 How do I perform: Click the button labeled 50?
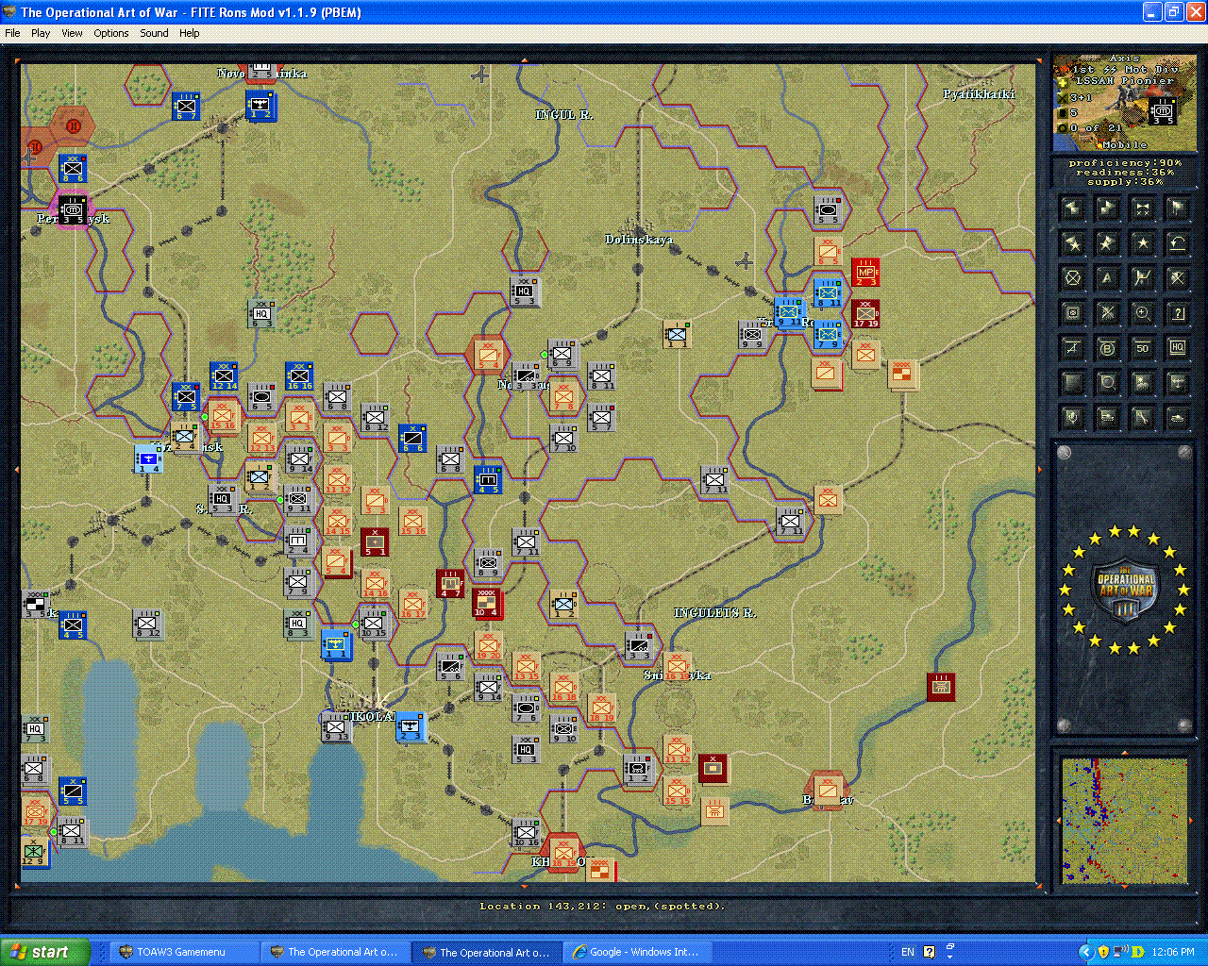pos(1142,348)
